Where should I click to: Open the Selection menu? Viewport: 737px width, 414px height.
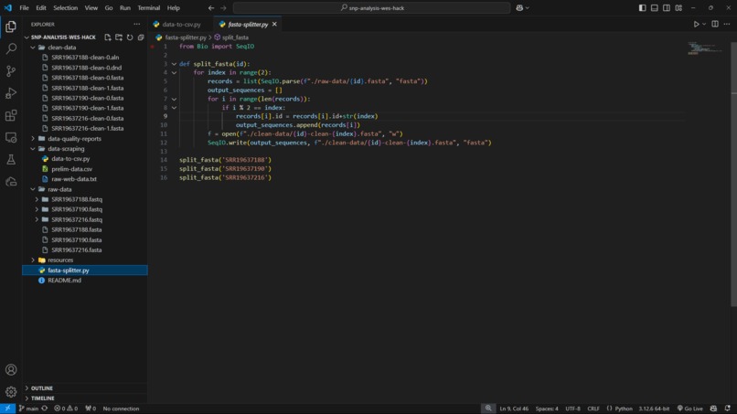[65, 8]
